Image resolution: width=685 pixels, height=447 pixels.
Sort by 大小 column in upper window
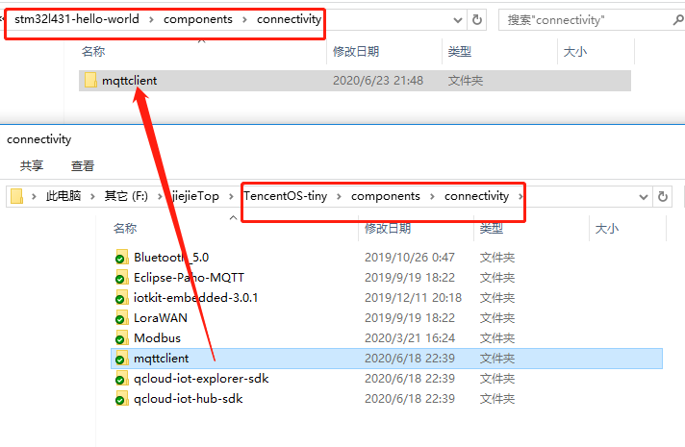click(575, 52)
